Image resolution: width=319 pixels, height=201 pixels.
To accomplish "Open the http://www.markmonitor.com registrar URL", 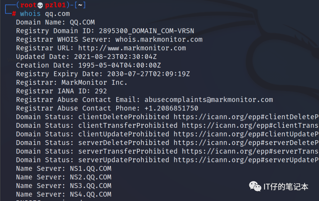I will click(x=132, y=48).
